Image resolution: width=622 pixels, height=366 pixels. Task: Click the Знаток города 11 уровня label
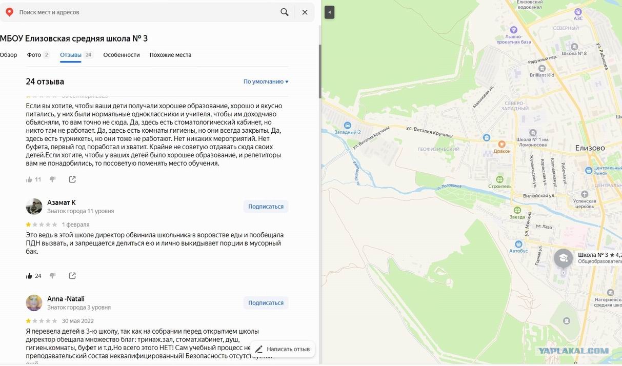(x=81, y=211)
